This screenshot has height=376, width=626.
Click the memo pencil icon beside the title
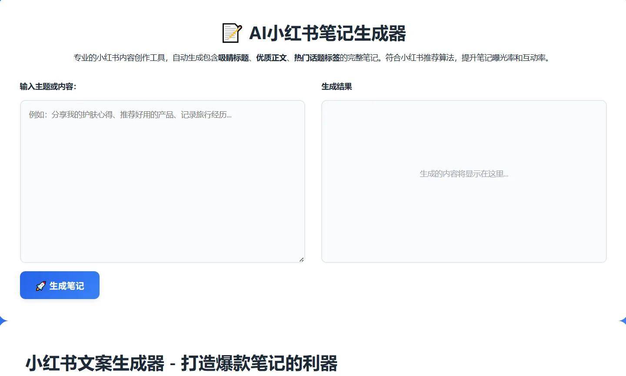point(231,33)
